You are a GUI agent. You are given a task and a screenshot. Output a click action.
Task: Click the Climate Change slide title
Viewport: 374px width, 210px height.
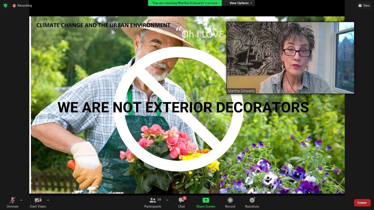103,25
